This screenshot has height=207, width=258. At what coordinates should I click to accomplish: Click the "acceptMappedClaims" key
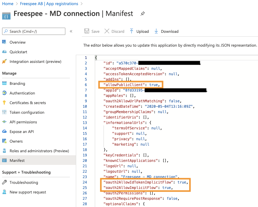pyautogui.click(x=125, y=68)
